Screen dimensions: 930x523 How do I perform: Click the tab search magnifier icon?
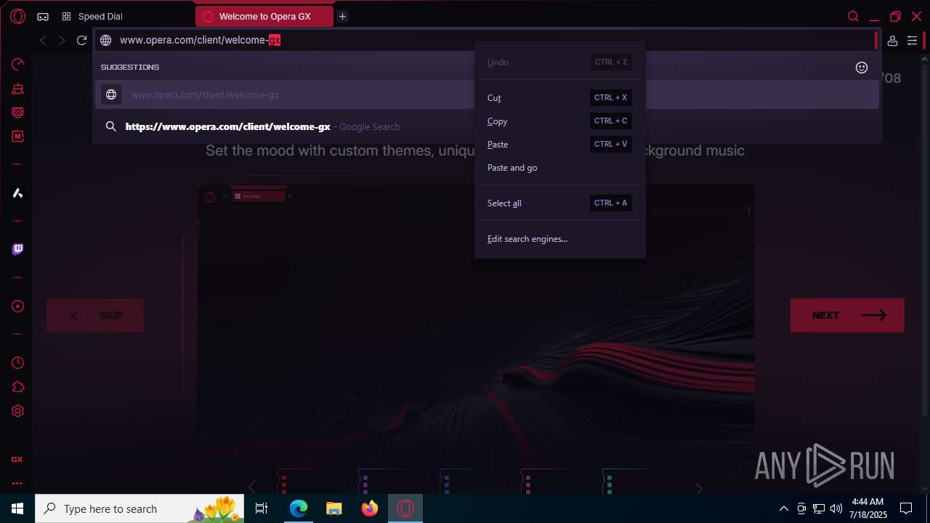click(x=854, y=17)
